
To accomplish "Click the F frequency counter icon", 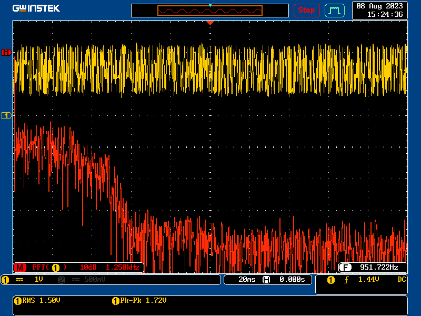I will 345,268.
